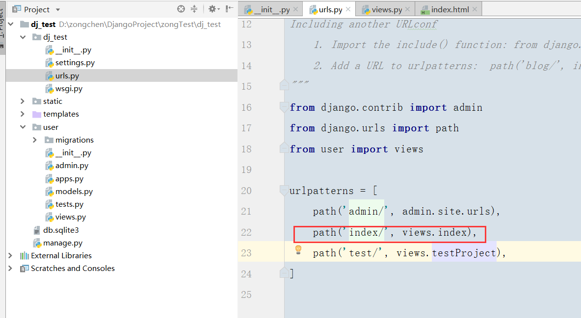Screen dimensions: 581x318
Task: Click the admin.py Python file icon
Action: 49,166
